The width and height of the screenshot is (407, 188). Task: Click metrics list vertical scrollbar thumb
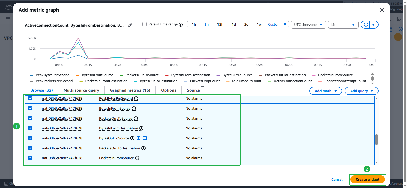click(x=376, y=140)
